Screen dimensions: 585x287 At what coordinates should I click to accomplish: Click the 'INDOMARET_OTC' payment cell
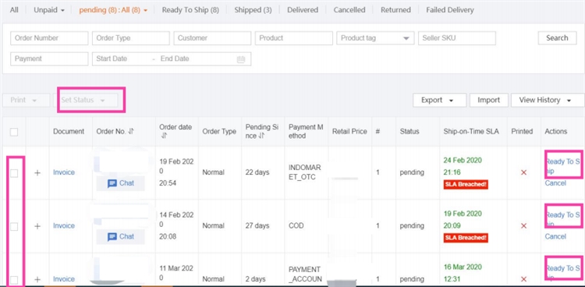[304, 172]
